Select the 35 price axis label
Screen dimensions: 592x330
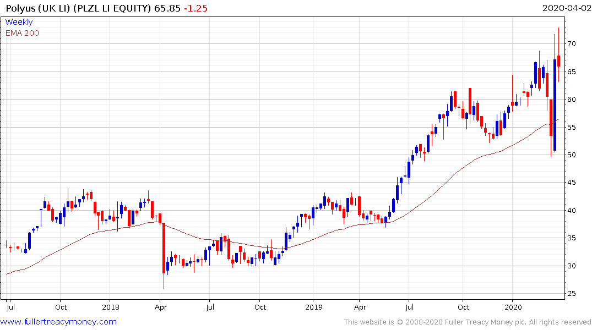(571, 238)
